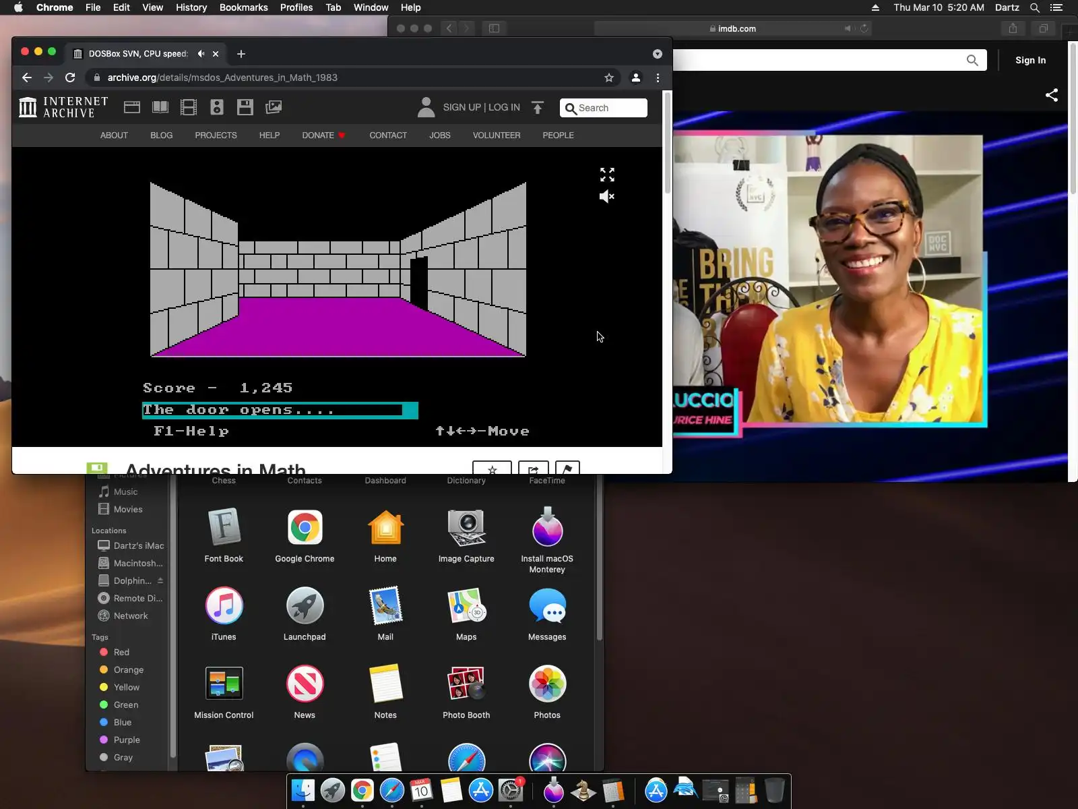The height and width of the screenshot is (809, 1078).
Task: Open the ABOUT link
Action: click(114, 136)
